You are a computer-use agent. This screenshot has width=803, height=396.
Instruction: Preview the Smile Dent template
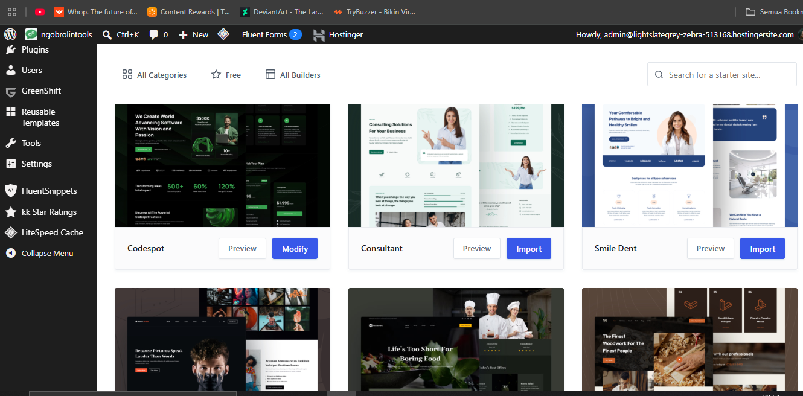click(x=711, y=248)
